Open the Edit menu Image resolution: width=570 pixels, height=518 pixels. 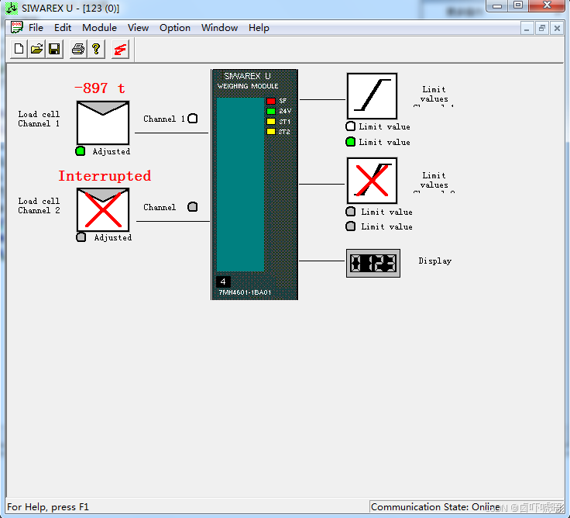point(63,28)
